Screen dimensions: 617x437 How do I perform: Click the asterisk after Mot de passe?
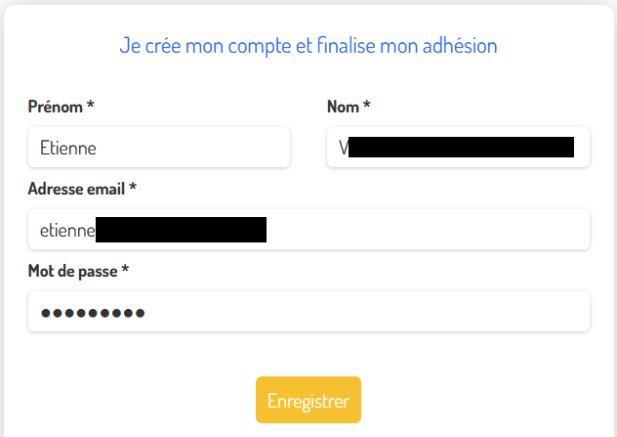tap(125, 271)
